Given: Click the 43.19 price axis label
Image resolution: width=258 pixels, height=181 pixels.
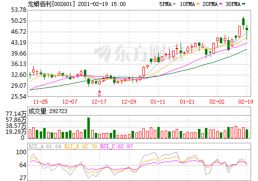Looking at the screenshot, I should (19, 43).
